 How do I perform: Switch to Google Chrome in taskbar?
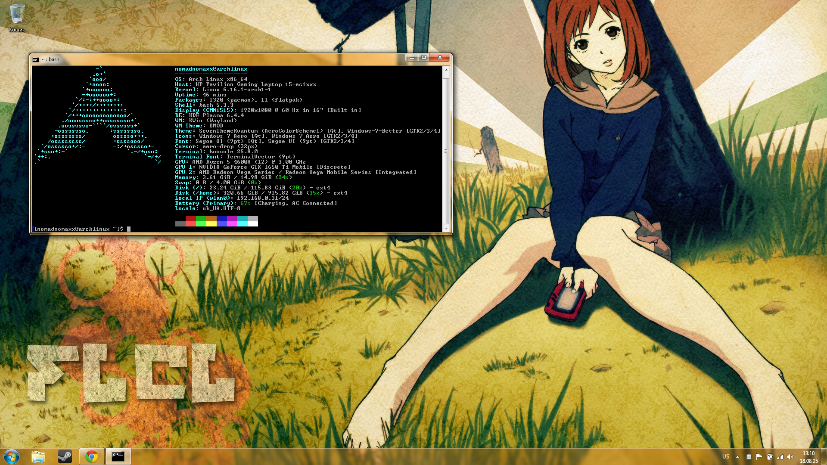[92, 456]
